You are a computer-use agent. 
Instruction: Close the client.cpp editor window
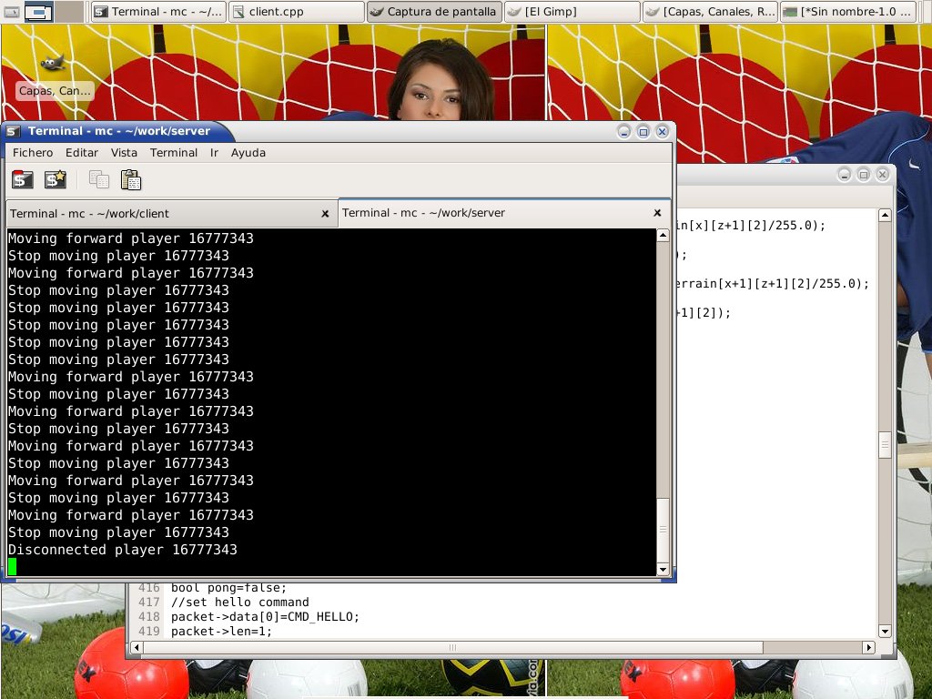point(883,174)
